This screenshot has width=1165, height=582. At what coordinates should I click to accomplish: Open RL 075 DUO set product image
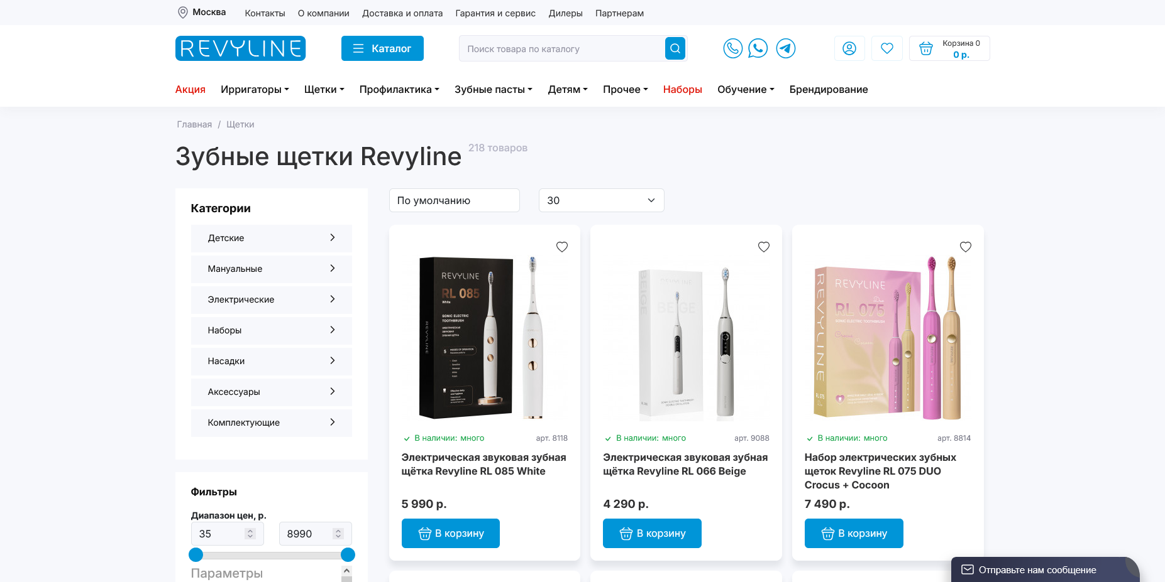888,338
